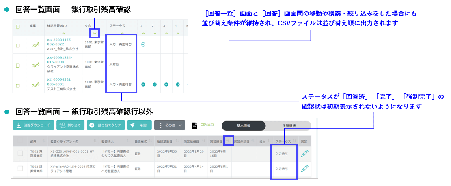Click the 承認 button
The image size is (451, 186).
click(x=139, y=125)
